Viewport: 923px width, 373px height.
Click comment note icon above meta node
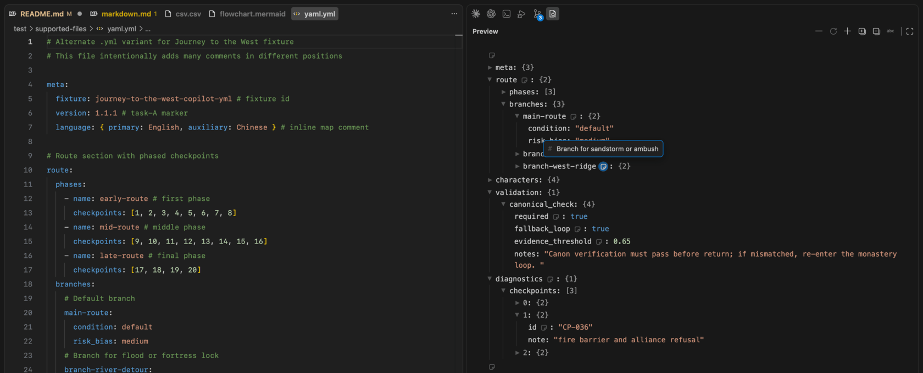click(x=492, y=55)
